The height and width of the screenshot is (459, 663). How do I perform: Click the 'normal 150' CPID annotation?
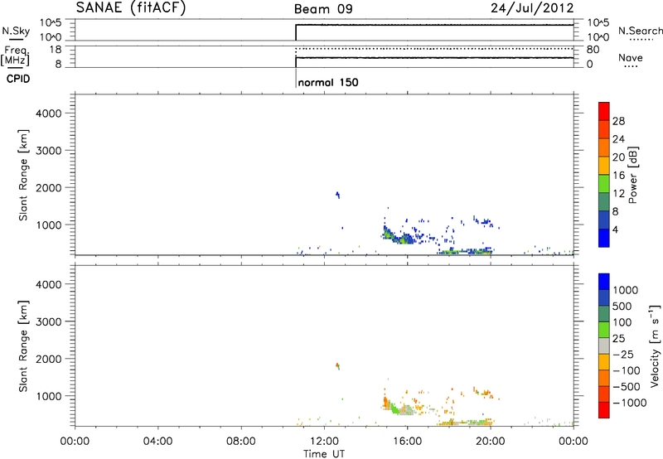[x=328, y=82]
